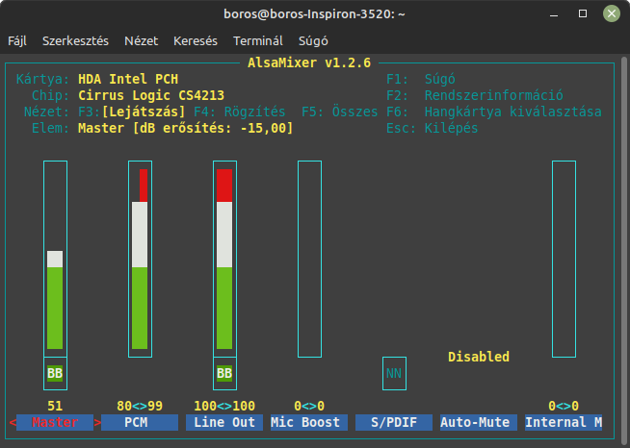Select the Master channel label
The image size is (630, 448).
pos(55,422)
